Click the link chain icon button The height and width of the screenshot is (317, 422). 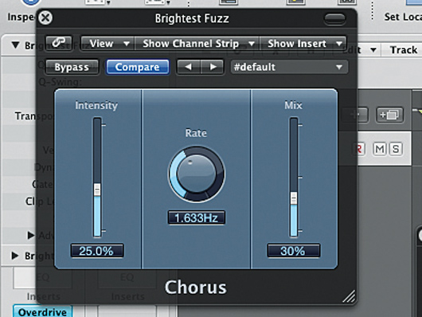point(59,43)
